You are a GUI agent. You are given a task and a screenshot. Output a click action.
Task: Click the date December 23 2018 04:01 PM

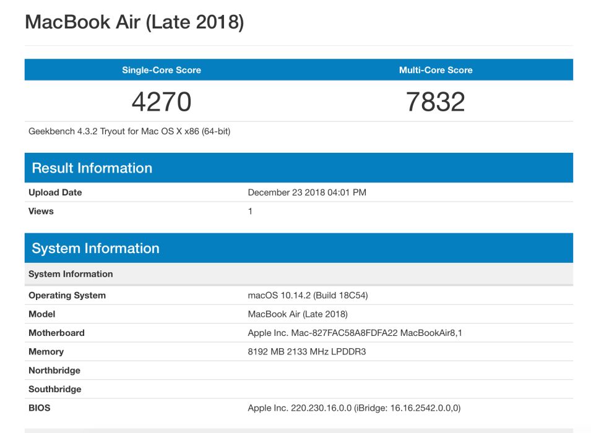point(307,192)
